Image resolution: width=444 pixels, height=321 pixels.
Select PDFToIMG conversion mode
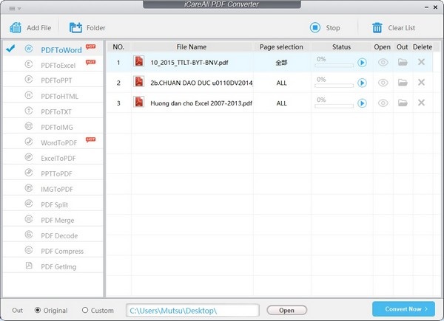point(53,127)
